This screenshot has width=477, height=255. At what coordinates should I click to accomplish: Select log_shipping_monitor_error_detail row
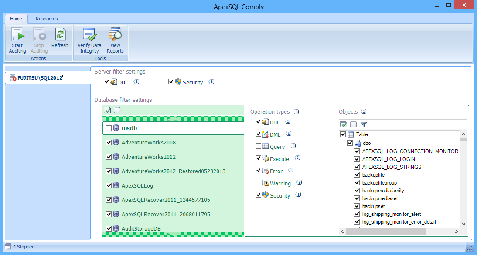(x=399, y=222)
